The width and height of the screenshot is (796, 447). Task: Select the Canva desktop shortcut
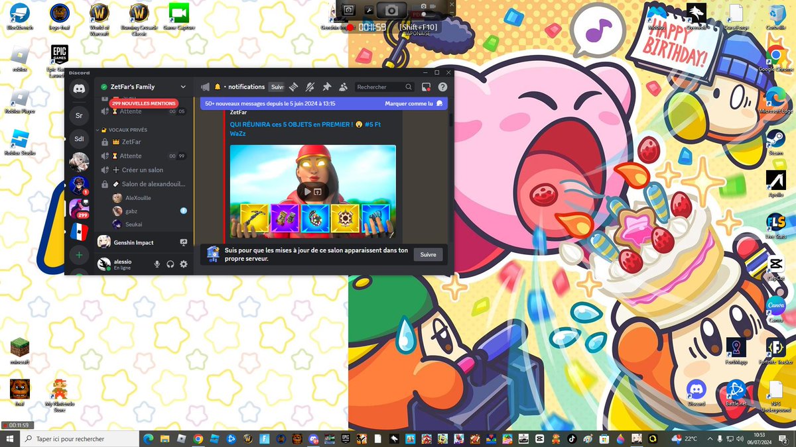click(775, 309)
